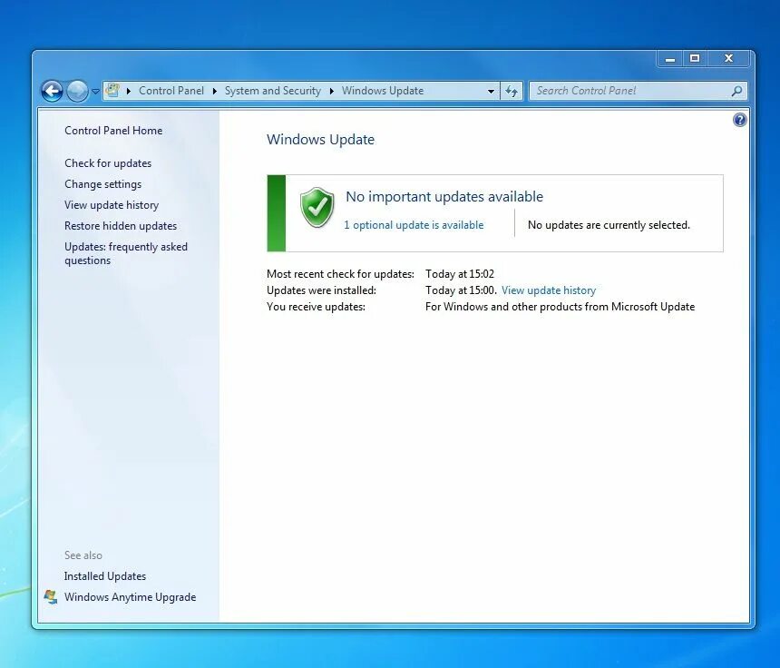Expand chevron after System and Security
This screenshot has height=668, width=780.
coord(331,91)
